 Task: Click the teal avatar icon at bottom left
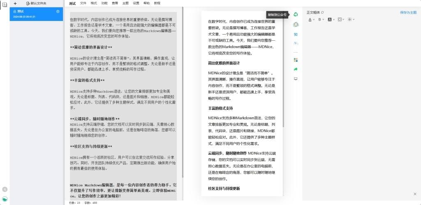tap(5, 199)
